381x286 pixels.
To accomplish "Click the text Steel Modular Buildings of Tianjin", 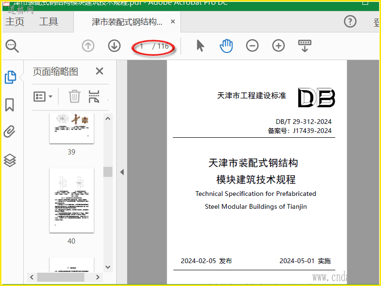I will tap(256, 206).
